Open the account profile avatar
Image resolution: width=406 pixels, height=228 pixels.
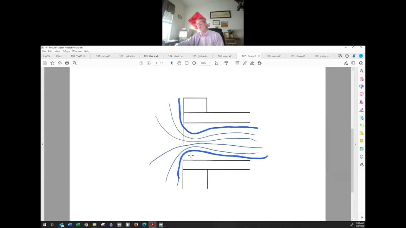pyautogui.click(x=361, y=56)
